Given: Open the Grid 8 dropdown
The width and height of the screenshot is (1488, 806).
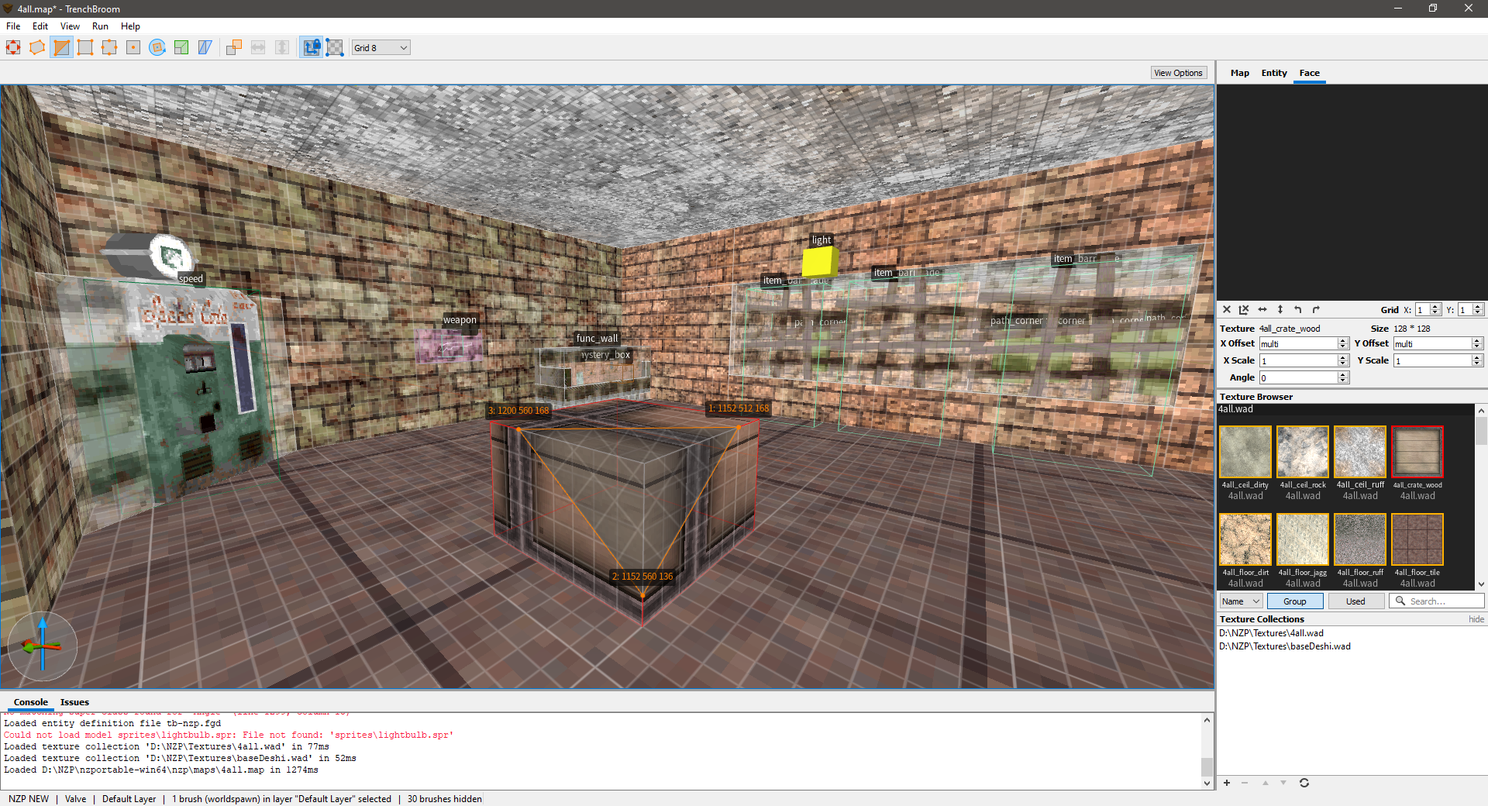Looking at the screenshot, I should point(380,47).
